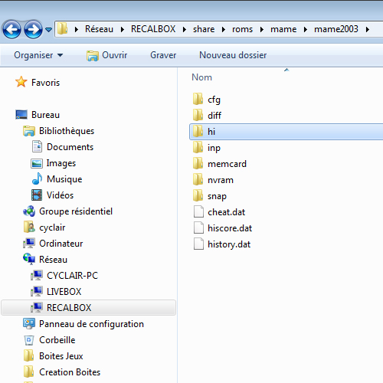Navigate to the mame breadcrumb

(x=283, y=29)
